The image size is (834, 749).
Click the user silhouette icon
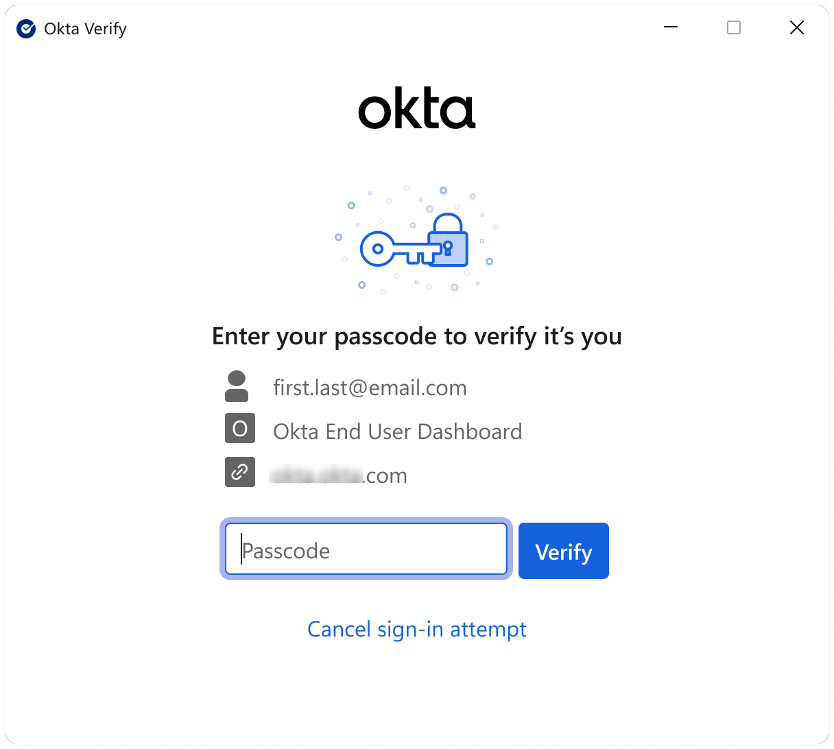[237, 387]
